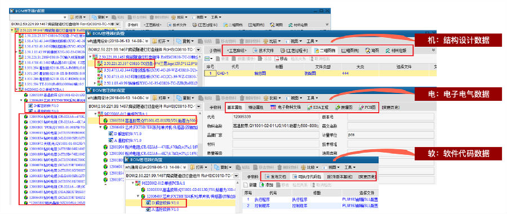
Task: Collapse 12006489 芯片 node in frontmost window
Action: 139,196
